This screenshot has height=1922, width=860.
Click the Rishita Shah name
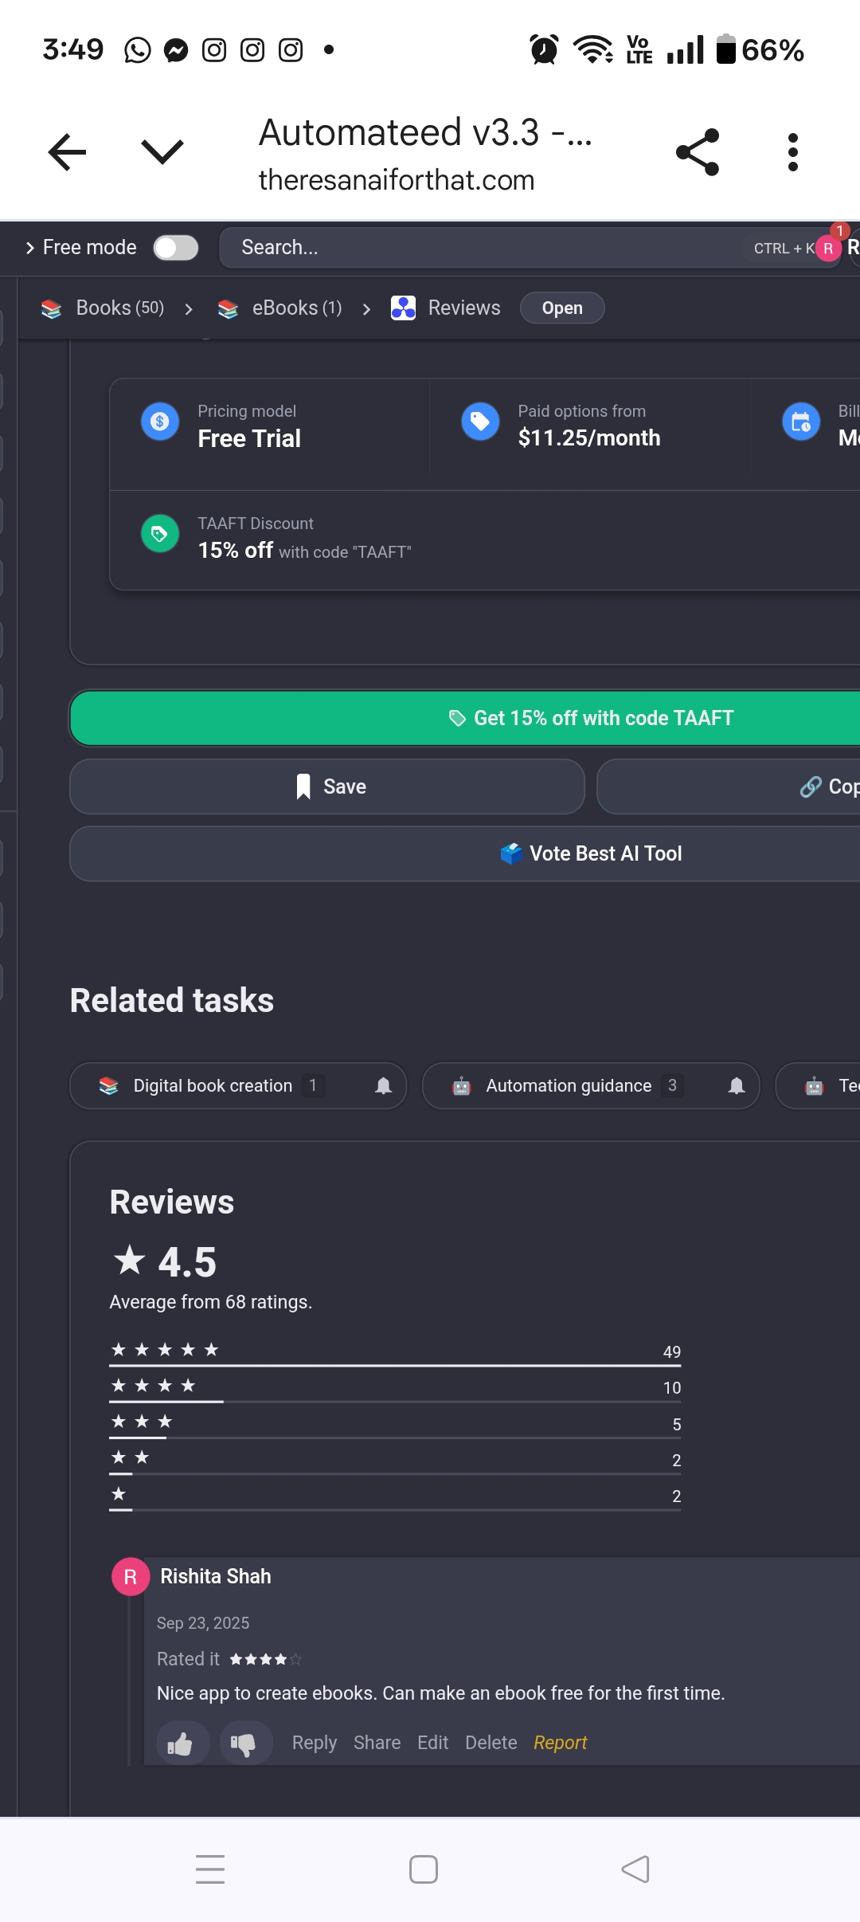[216, 1576]
